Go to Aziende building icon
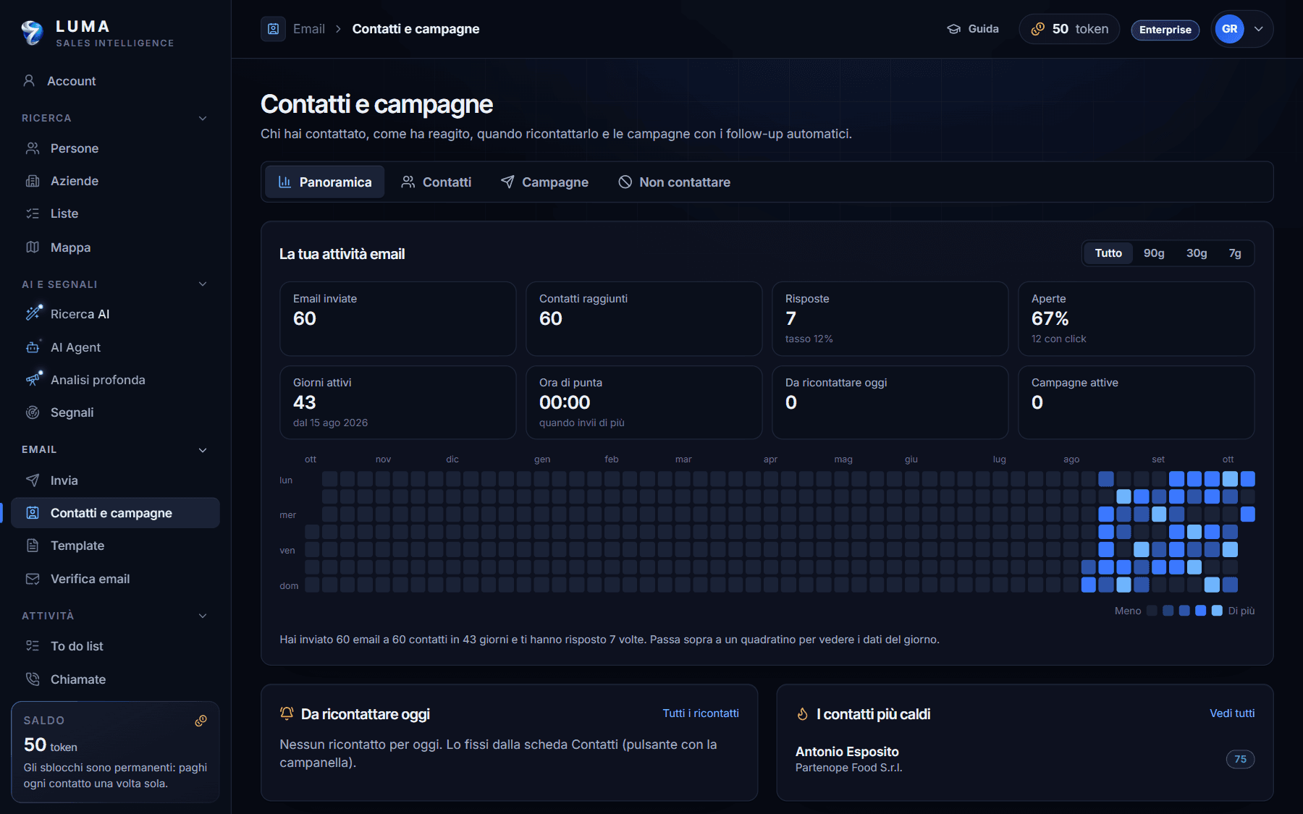 (33, 181)
